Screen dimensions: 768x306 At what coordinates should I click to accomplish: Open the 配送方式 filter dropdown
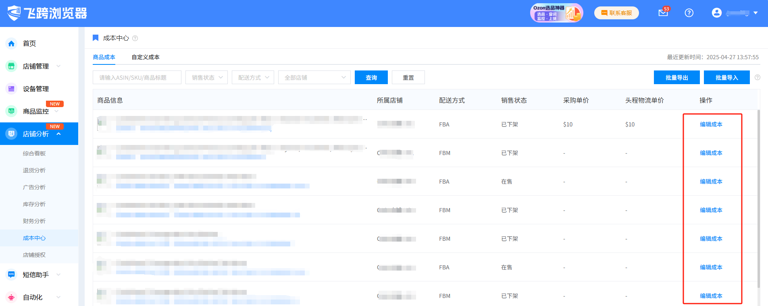(253, 77)
